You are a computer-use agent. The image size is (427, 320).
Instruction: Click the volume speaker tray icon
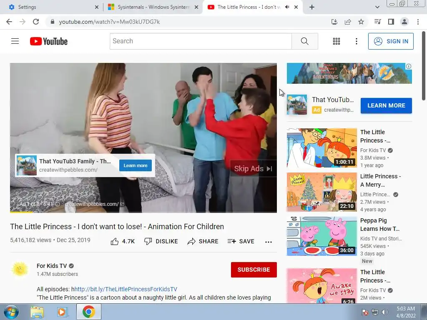click(385, 312)
